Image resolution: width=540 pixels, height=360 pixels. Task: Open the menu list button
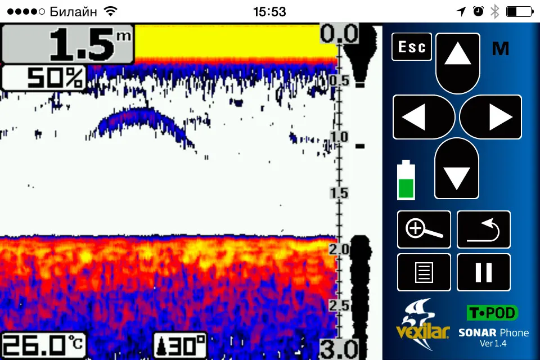(424, 272)
